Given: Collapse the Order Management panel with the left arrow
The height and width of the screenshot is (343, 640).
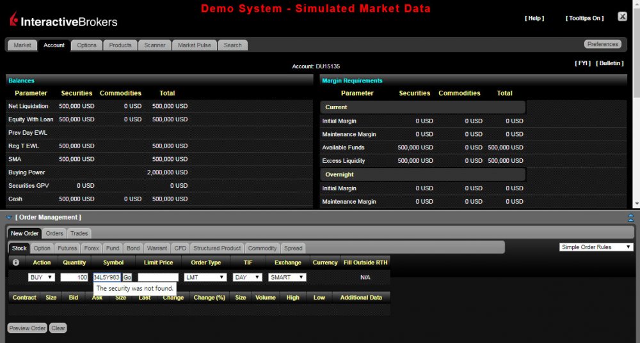Looking at the screenshot, I should pyautogui.click(x=9, y=218).
